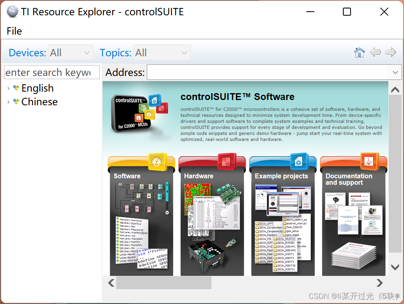Click the horizontal scrollbar right arrow
Image resolution: width=404 pixels, height=304 pixels.
379,283
